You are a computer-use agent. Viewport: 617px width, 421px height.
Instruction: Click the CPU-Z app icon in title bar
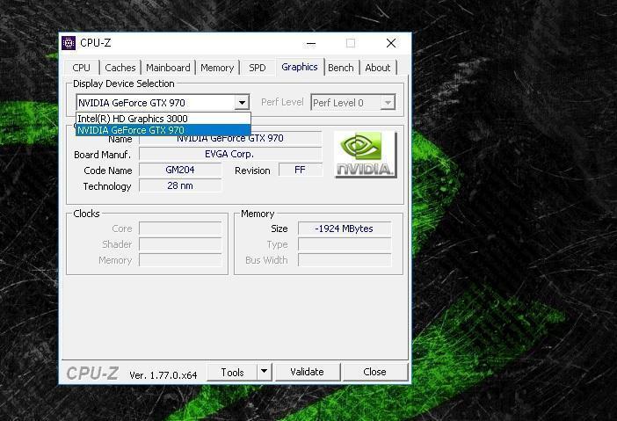[x=69, y=43]
